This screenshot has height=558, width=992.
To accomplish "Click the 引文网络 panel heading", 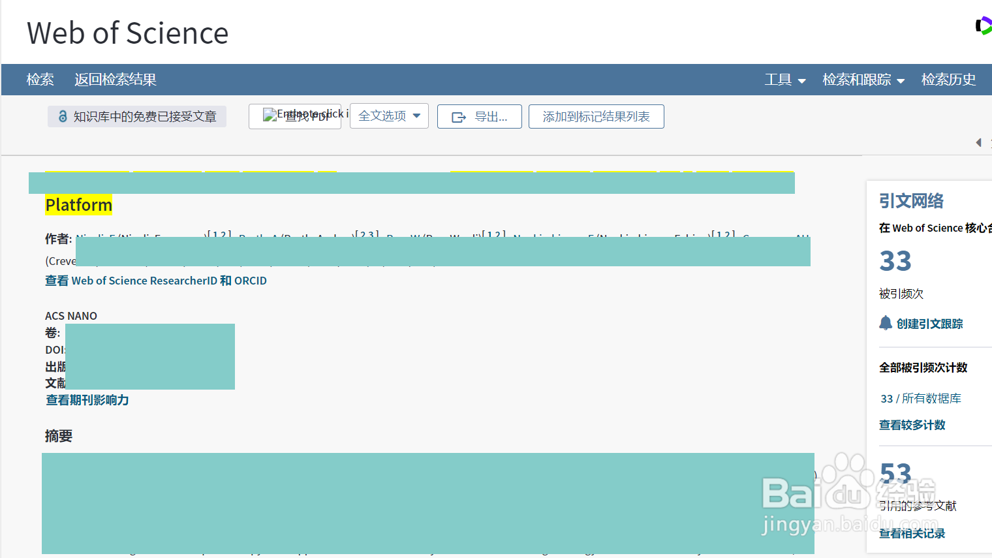I will tap(911, 201).
